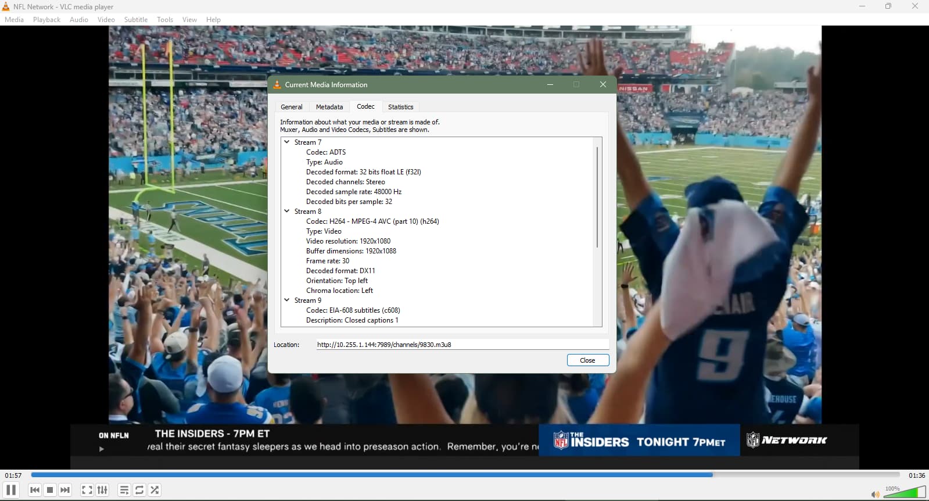Minimize the Current Media Information dialog

(x=550, y=84)
